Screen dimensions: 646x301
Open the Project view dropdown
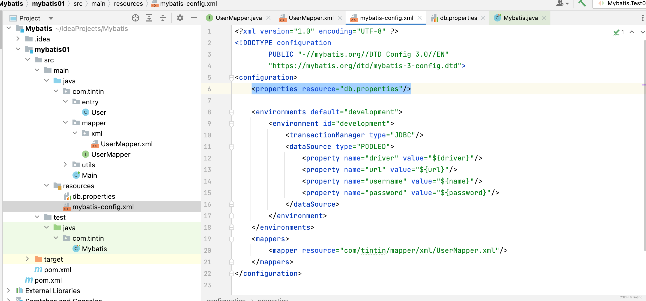[x=51, y=18]
